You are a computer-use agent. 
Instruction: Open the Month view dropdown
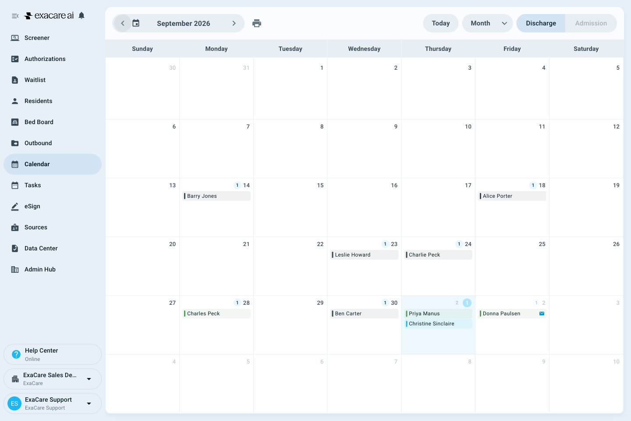pyautogui.click(x=488, y=23)
